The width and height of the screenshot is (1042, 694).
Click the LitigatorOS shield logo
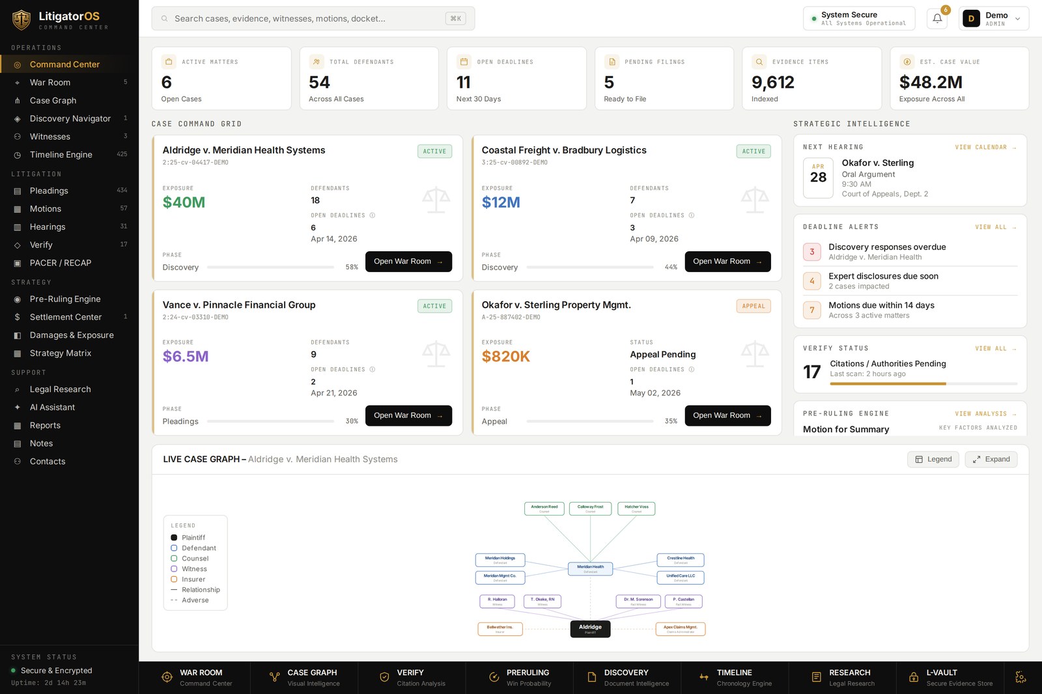click(x=21, y=20)
